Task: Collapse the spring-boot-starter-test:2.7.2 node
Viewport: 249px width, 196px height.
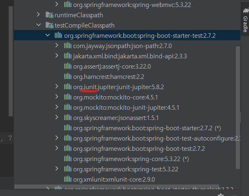Action: [x=48, y=35]
